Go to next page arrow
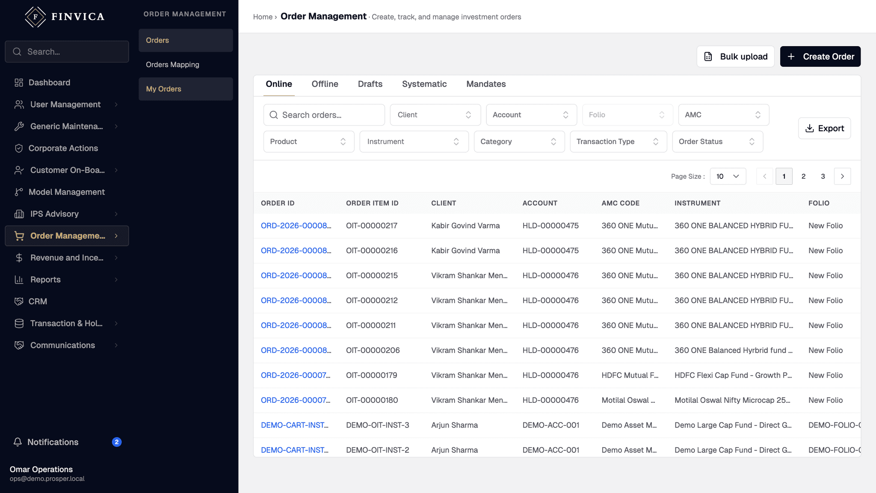The width and height of the screenshot is (876, 493). 843,176
